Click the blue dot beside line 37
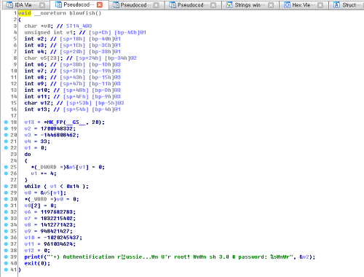Viewport: 364px width, 277px height. 6,244
